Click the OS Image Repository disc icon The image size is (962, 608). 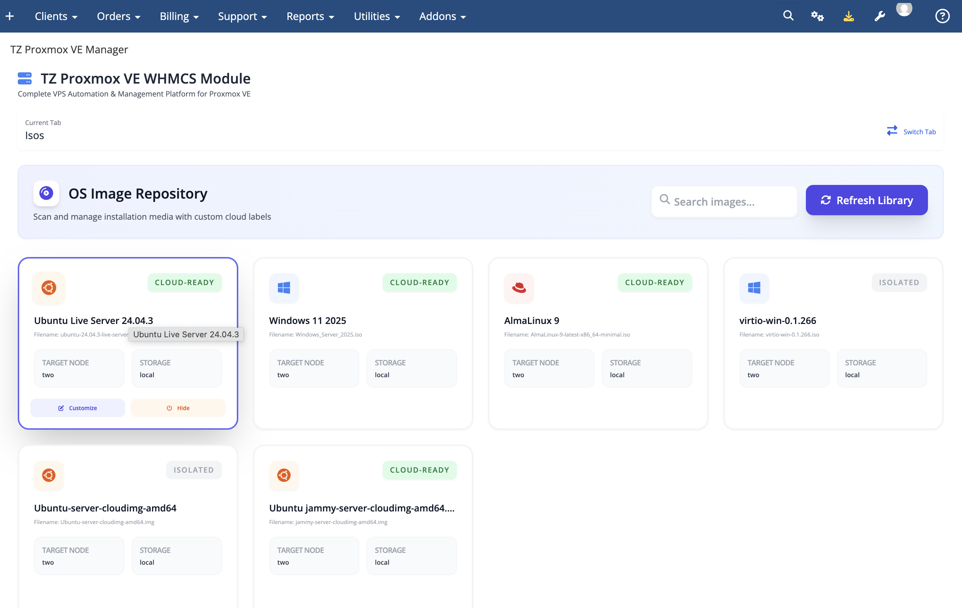pyautogui.click(x=46, y=193)
